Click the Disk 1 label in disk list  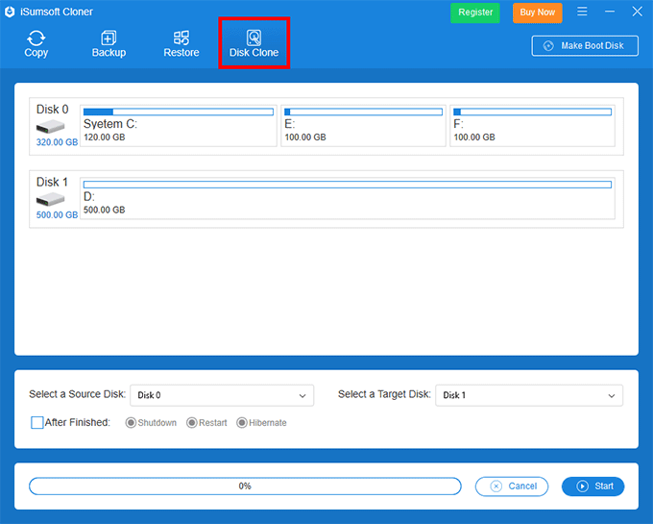coord(52,182)
